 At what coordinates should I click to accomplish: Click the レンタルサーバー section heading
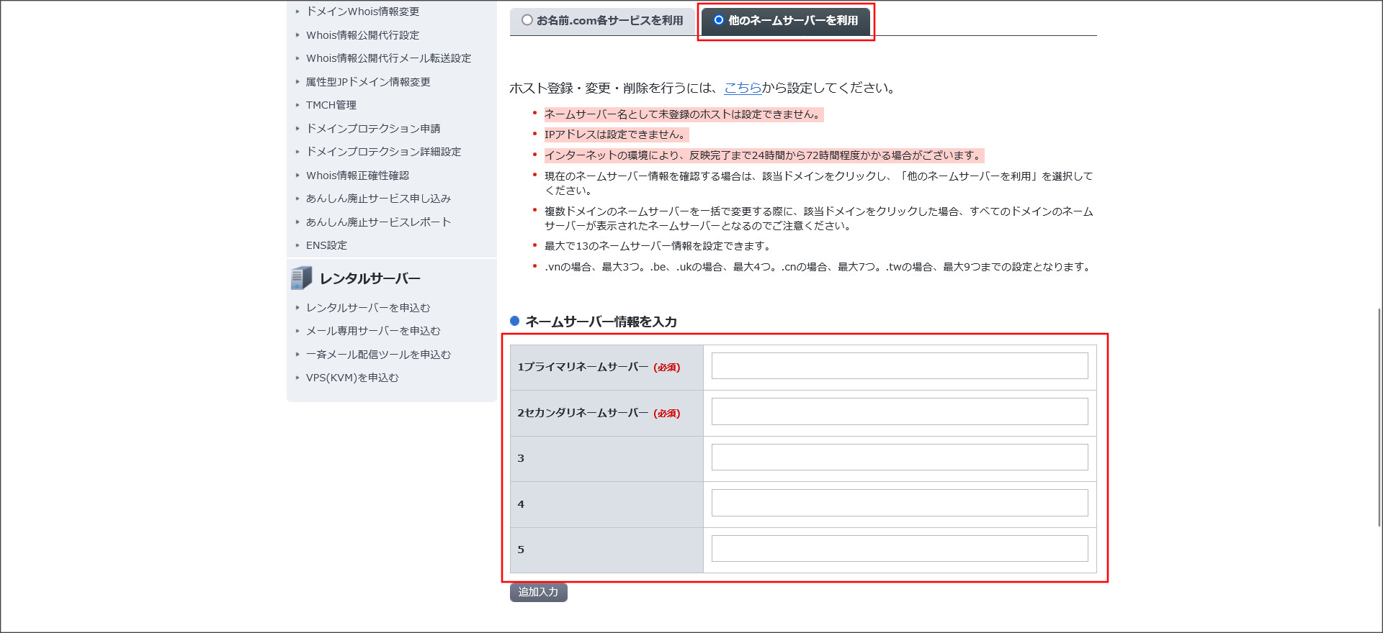pyautogui.click(x=370, y=278)
